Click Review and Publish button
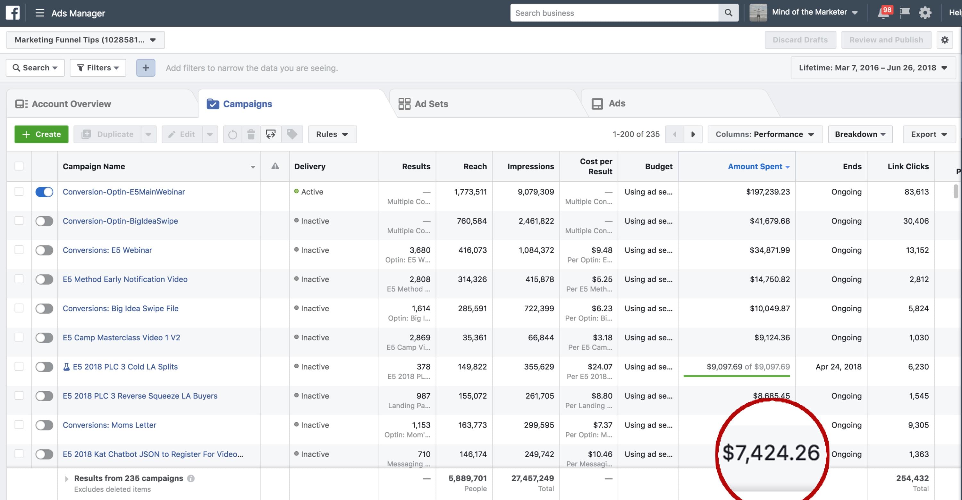 tap(886, 40)
